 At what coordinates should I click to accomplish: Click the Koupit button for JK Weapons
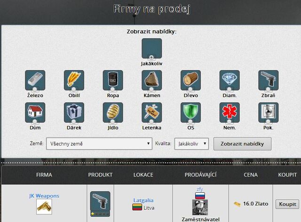click(x=287, y=204)
